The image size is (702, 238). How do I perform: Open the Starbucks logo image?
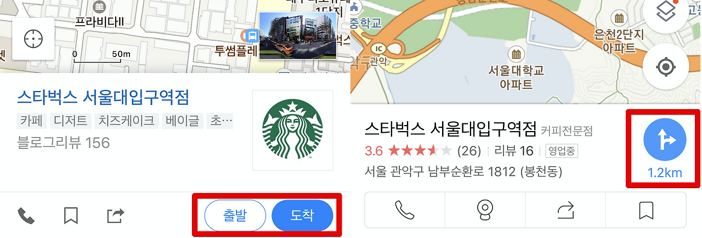[x=292, y=131]
